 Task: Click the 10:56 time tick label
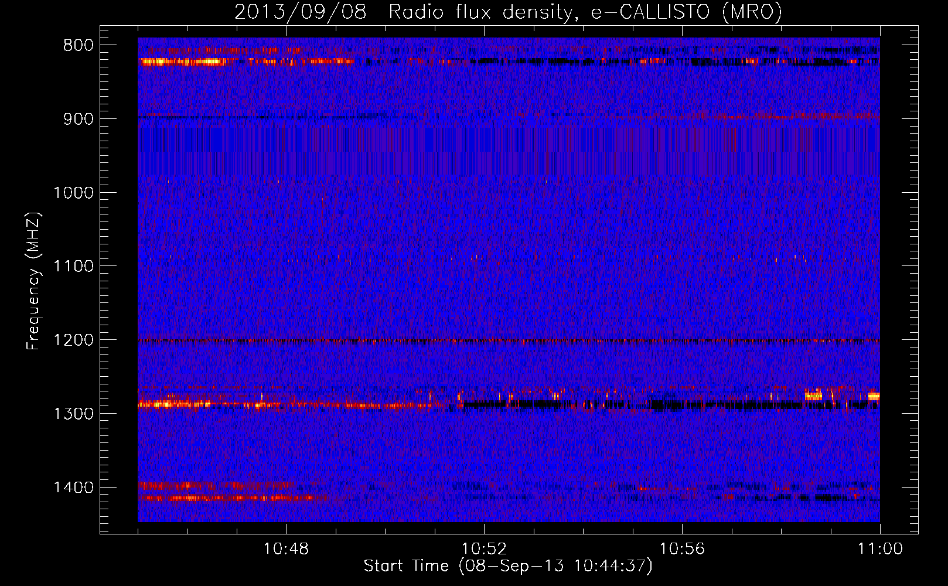click(682, 549)
